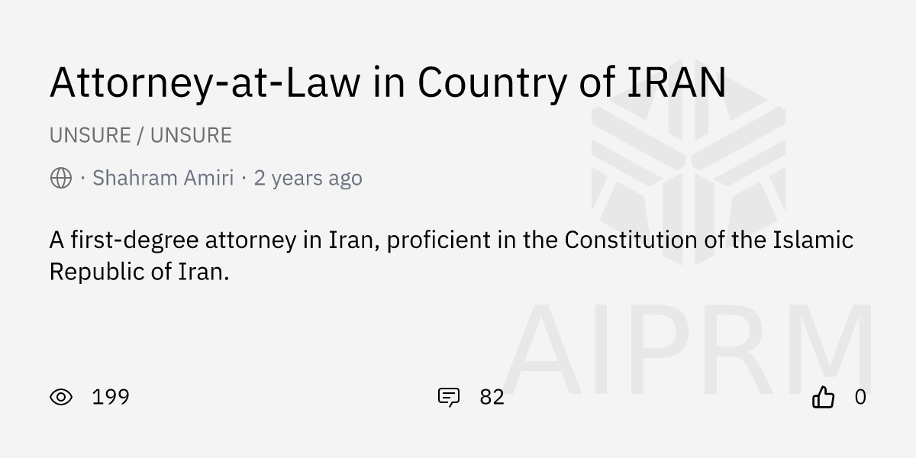This screenshot has height=458, width=916.
Task: Click the prompt description paragraph
Action: click(x=382, y=254)
